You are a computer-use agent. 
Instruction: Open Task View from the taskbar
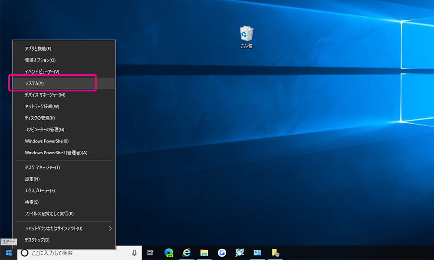151,253
